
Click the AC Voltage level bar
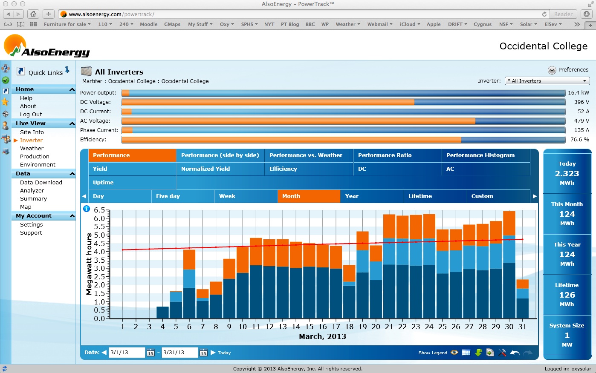343,121
